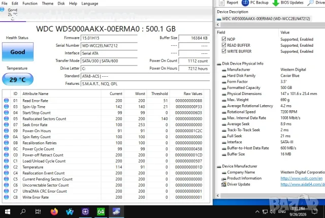Open taskbar search magnifier
The height and width of the screenshot is (218, 325).
tap(23, 211)
